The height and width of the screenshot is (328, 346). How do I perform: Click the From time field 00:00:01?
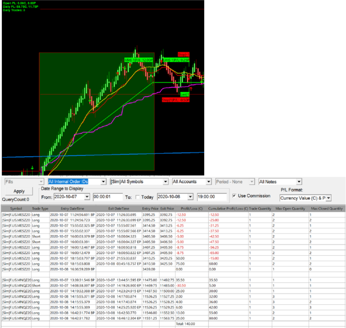(x=108, y=197)
